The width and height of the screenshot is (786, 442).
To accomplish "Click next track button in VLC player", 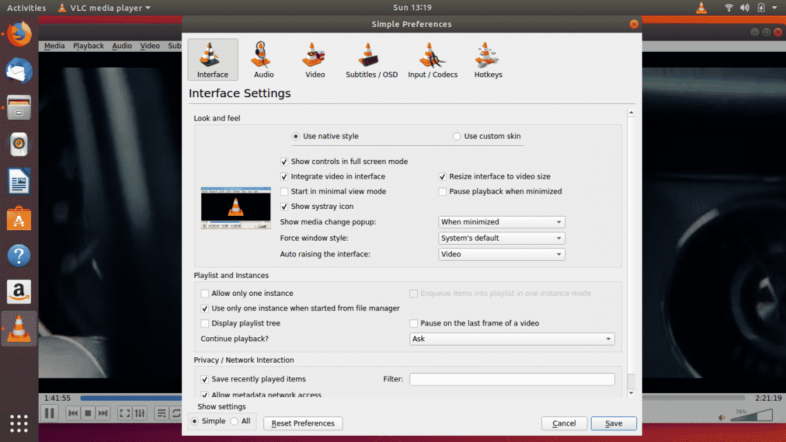I will (x=103, y=414).
